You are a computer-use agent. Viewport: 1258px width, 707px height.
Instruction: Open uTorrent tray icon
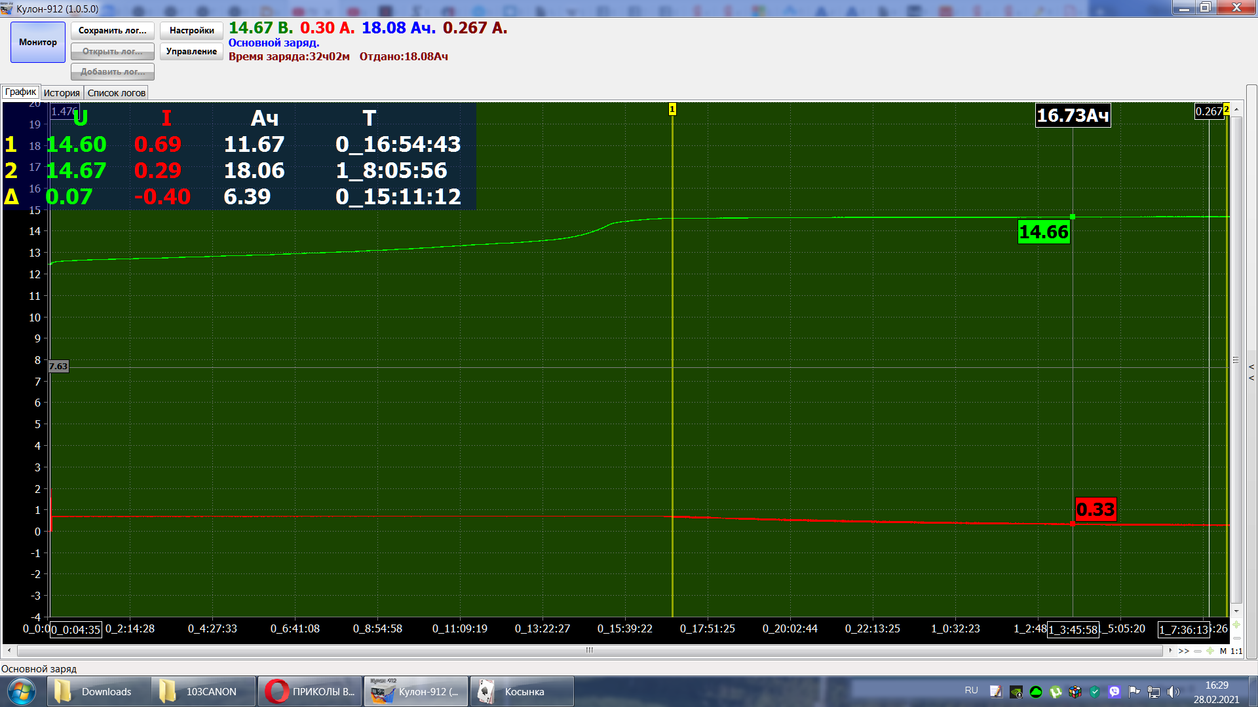tap(1056, 691)
